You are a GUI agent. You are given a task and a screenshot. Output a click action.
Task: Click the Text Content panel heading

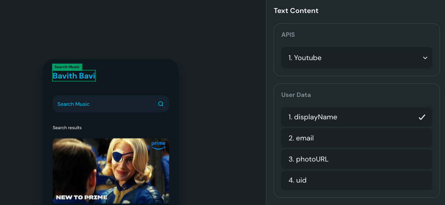click(x=296, y=11)
